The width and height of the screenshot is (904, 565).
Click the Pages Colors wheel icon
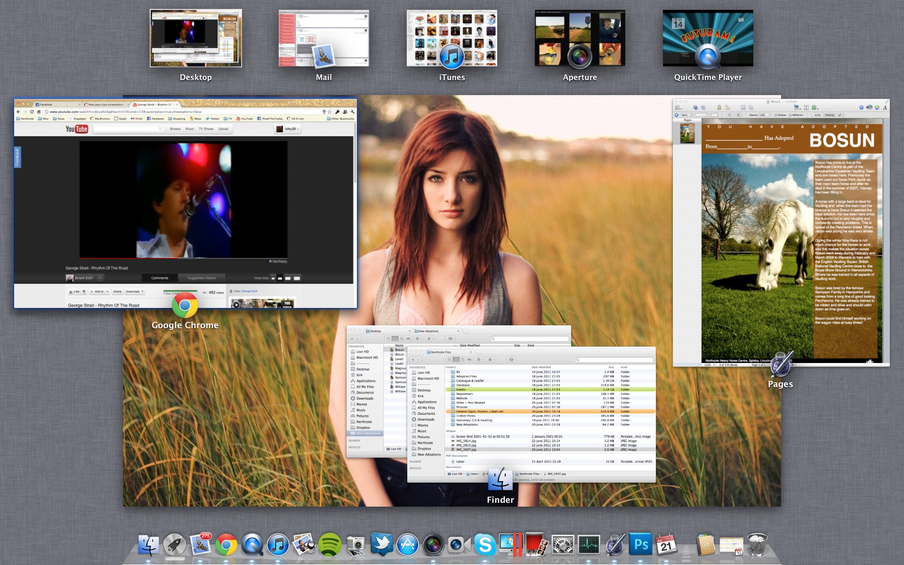tap(877, 107)
